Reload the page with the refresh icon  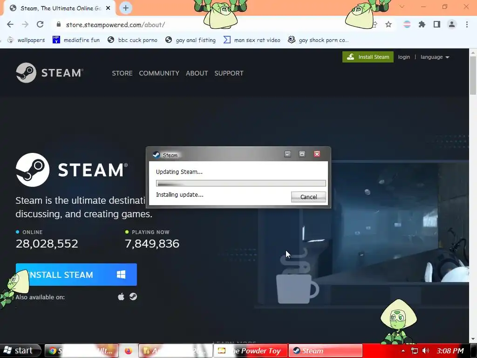(40, 24)
